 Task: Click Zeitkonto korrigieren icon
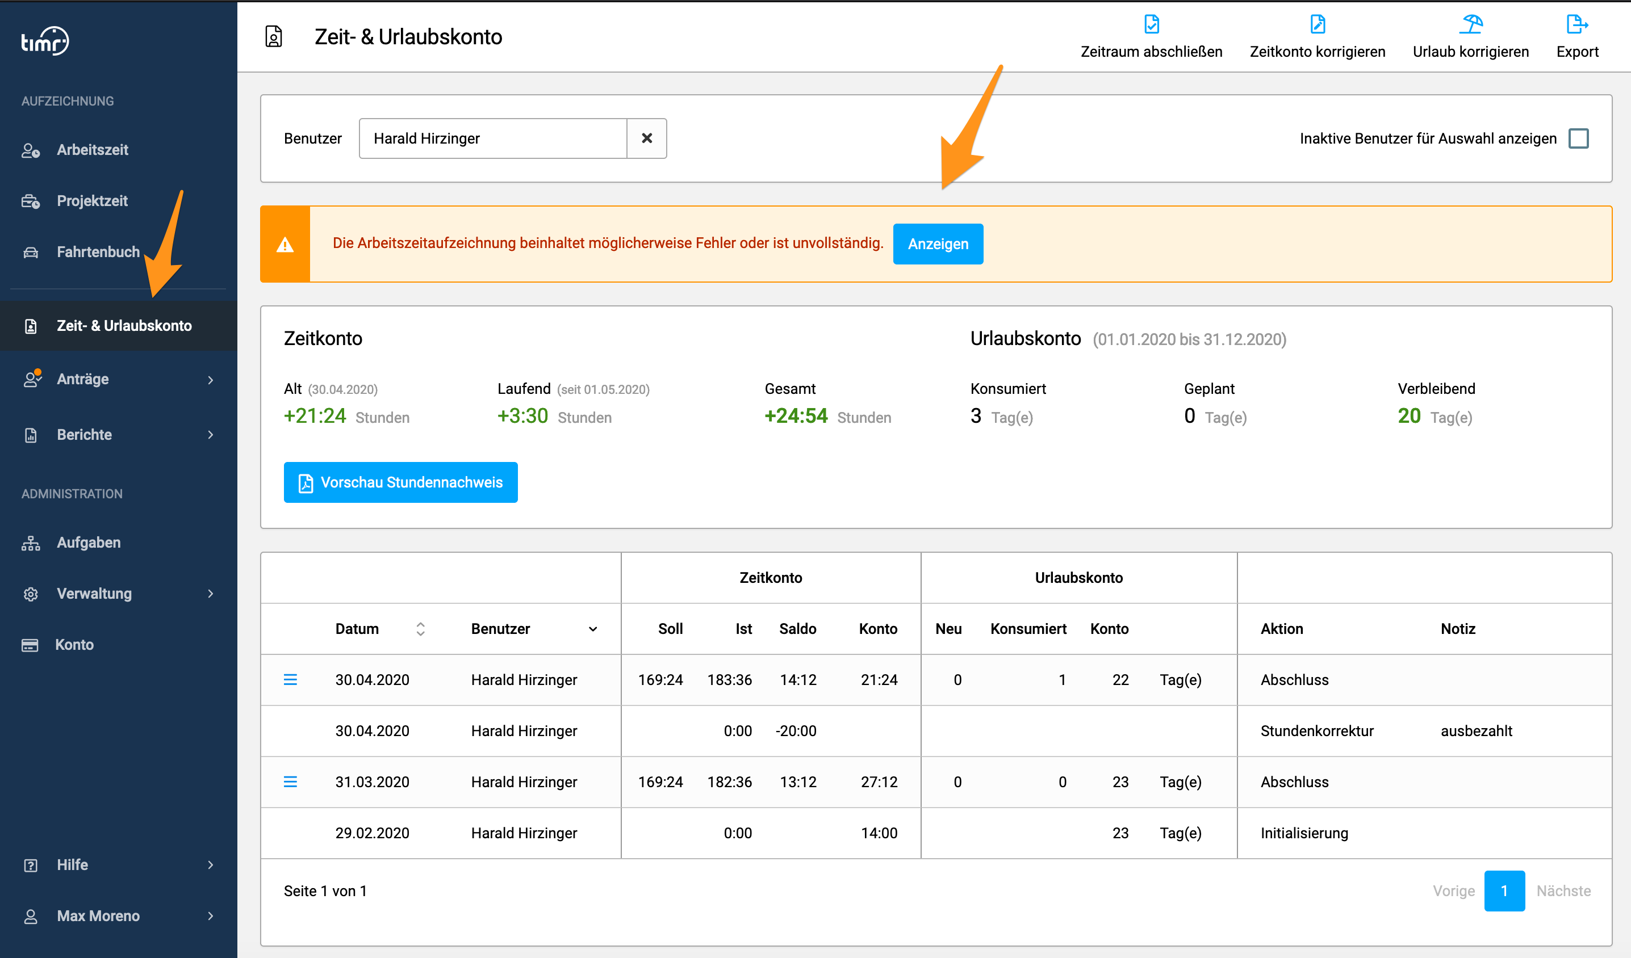coord(1317,24)
